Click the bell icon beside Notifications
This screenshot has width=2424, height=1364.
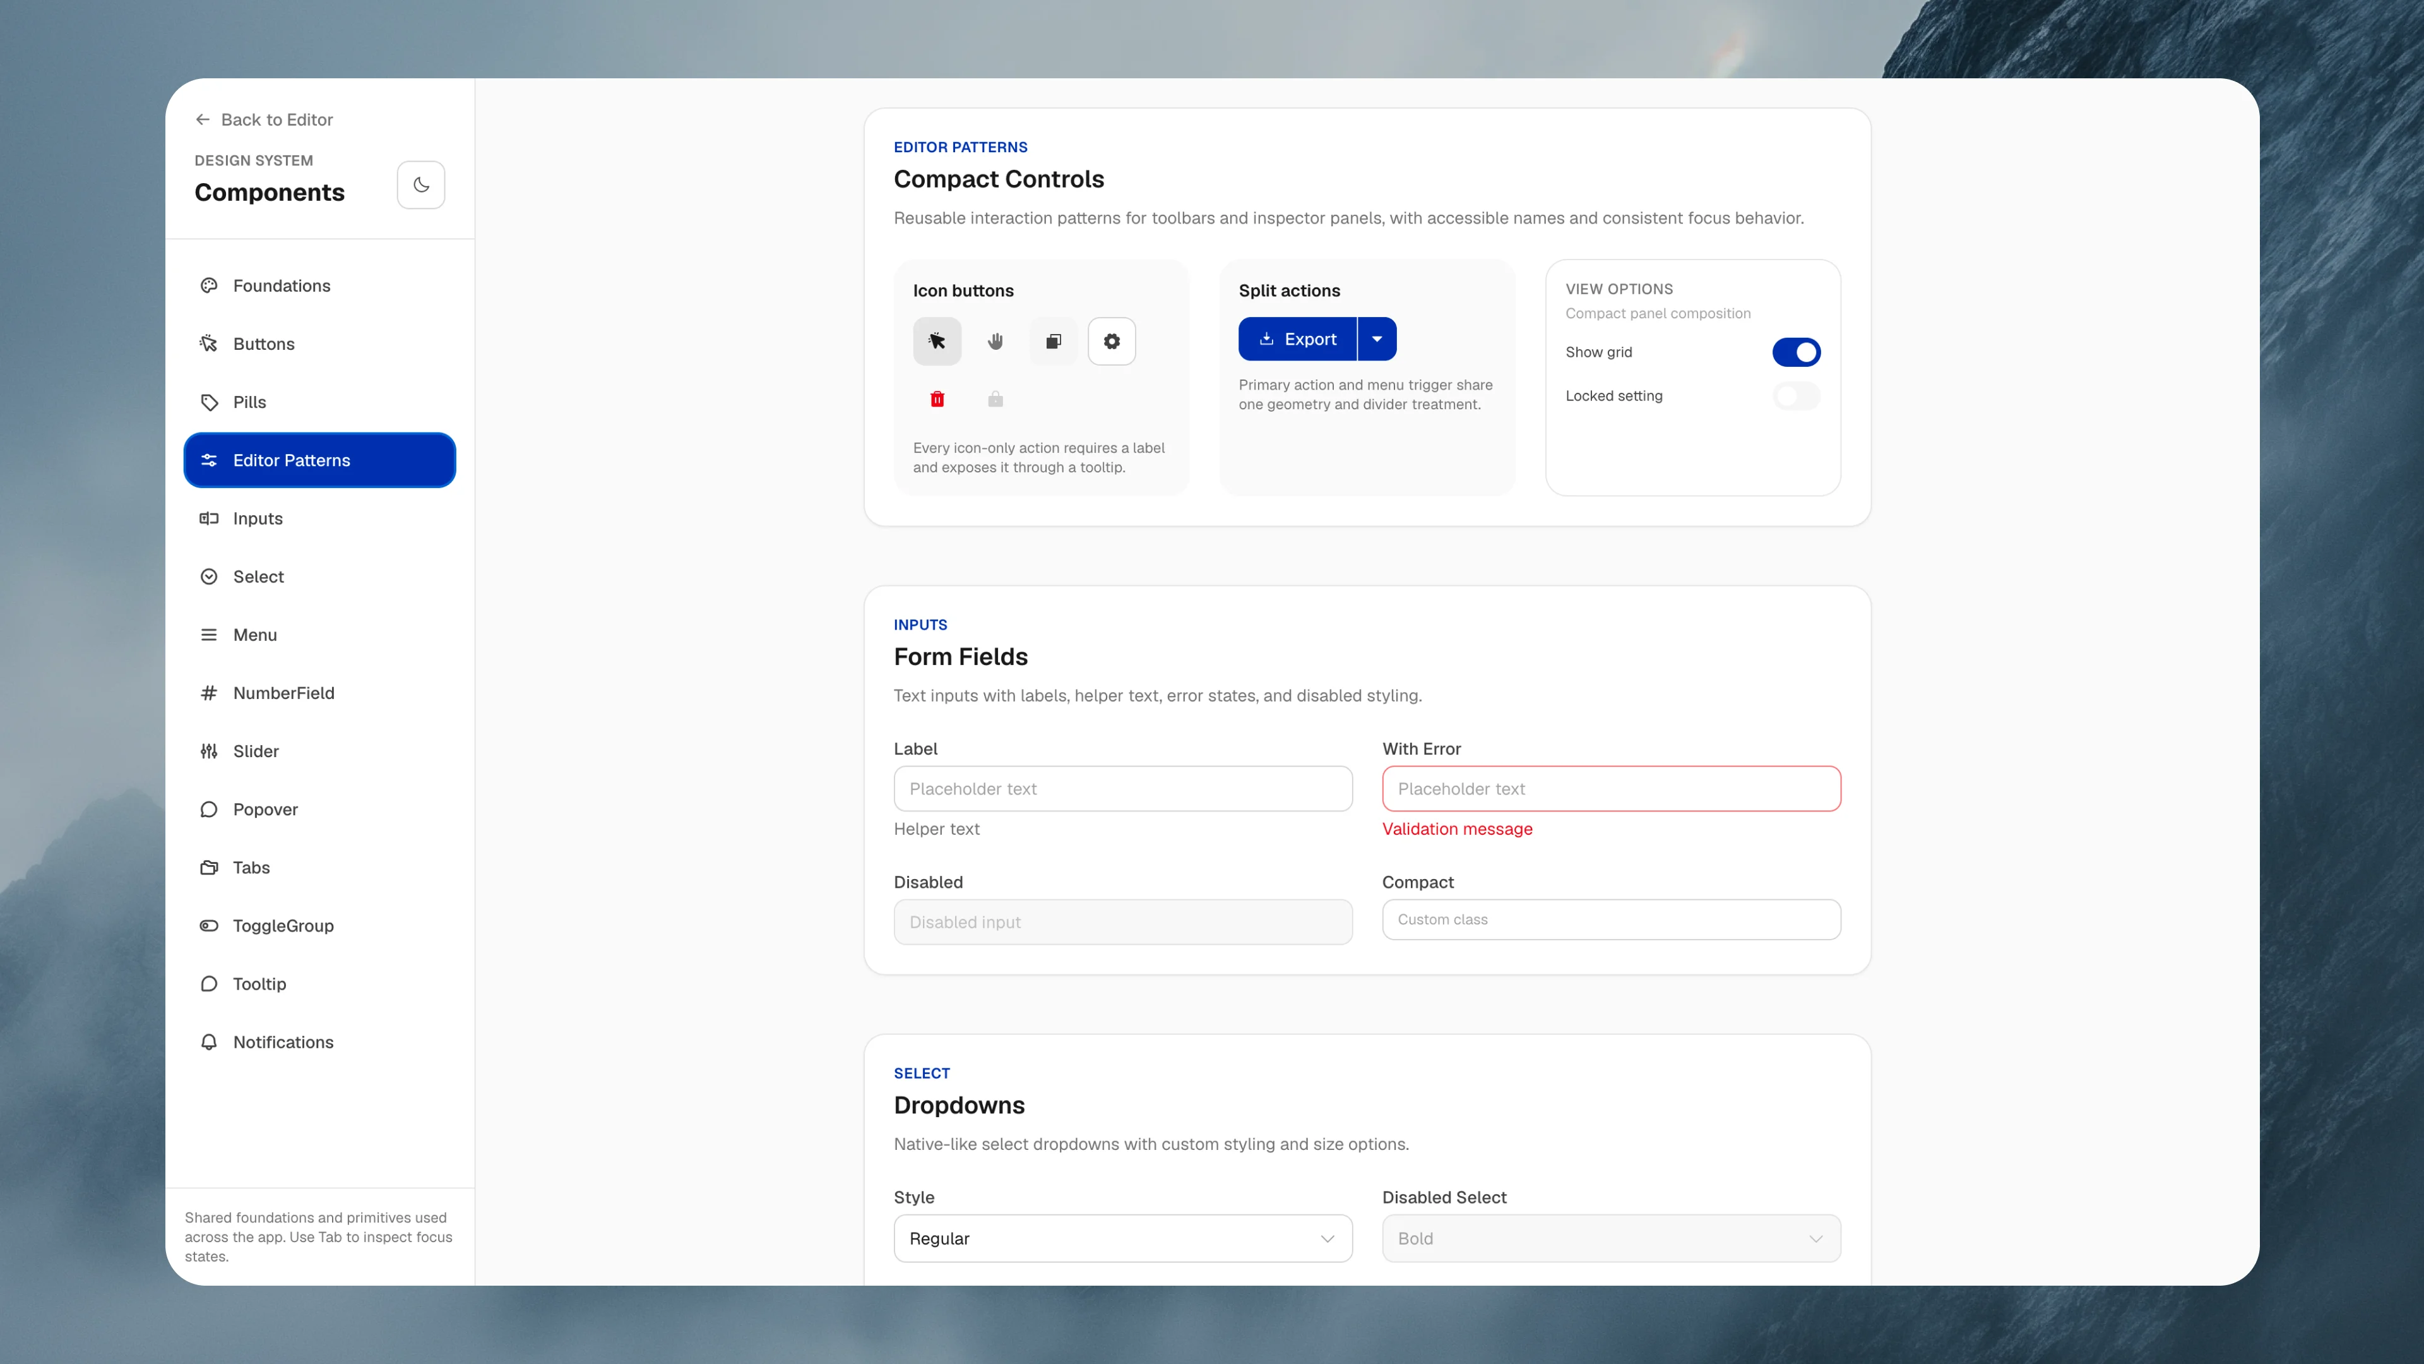pos(209,1042)
